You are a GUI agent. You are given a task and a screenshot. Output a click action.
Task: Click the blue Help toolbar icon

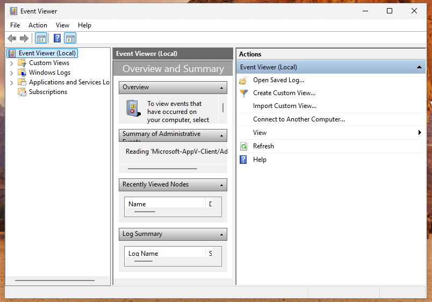(x=57, y=38)
